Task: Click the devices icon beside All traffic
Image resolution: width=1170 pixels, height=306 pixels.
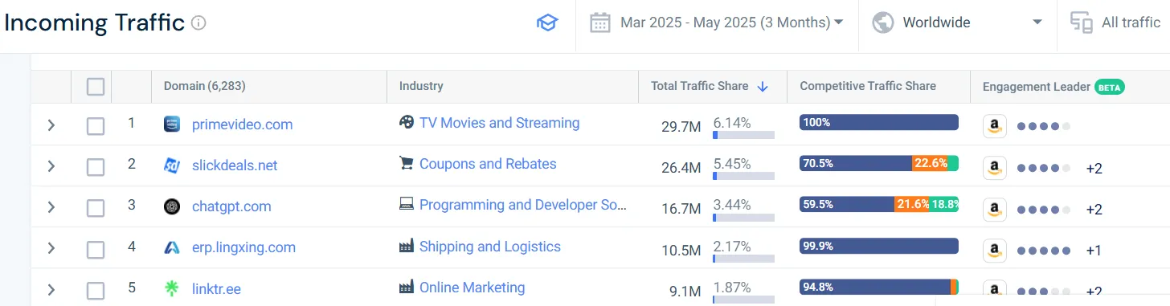Action: coord(1082,22)
